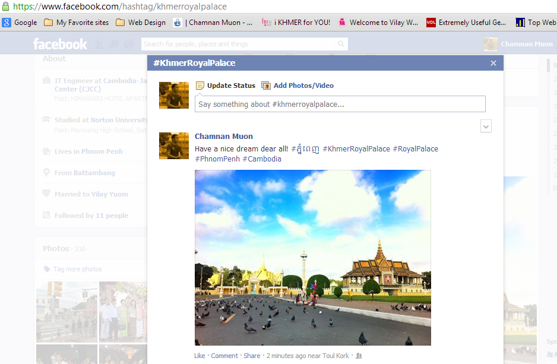This screenshot has height=364, width=557.
Task: Open notifications globe icon in header
Action: click(129, 45)
